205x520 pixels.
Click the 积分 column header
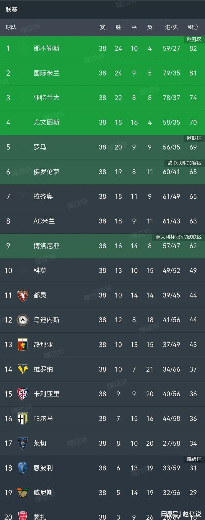coord(193,27)
